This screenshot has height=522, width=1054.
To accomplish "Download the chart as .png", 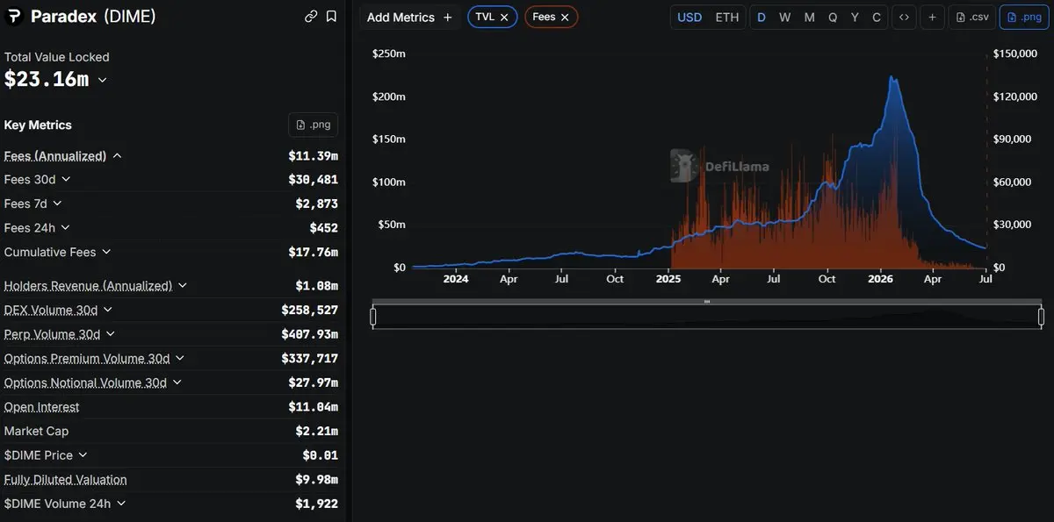I will [1024, 18].
